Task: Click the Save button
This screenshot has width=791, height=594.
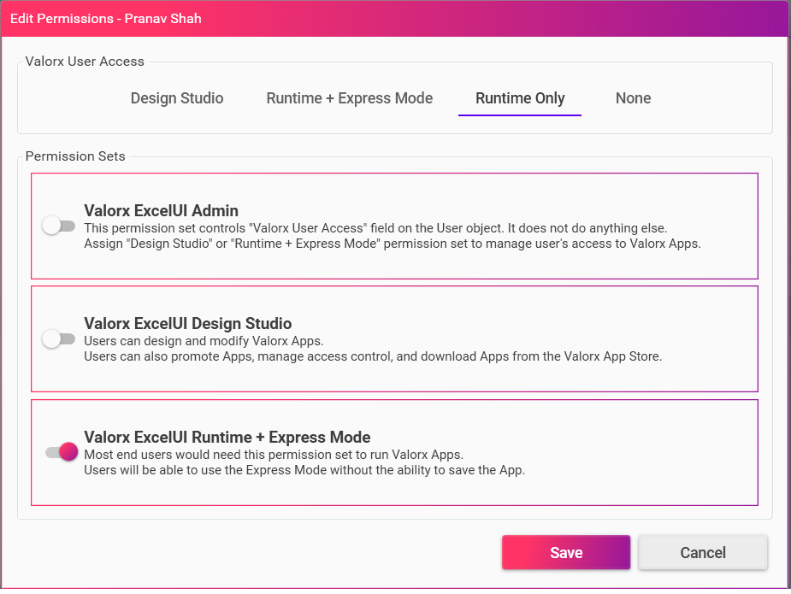Action: [566, 553]
